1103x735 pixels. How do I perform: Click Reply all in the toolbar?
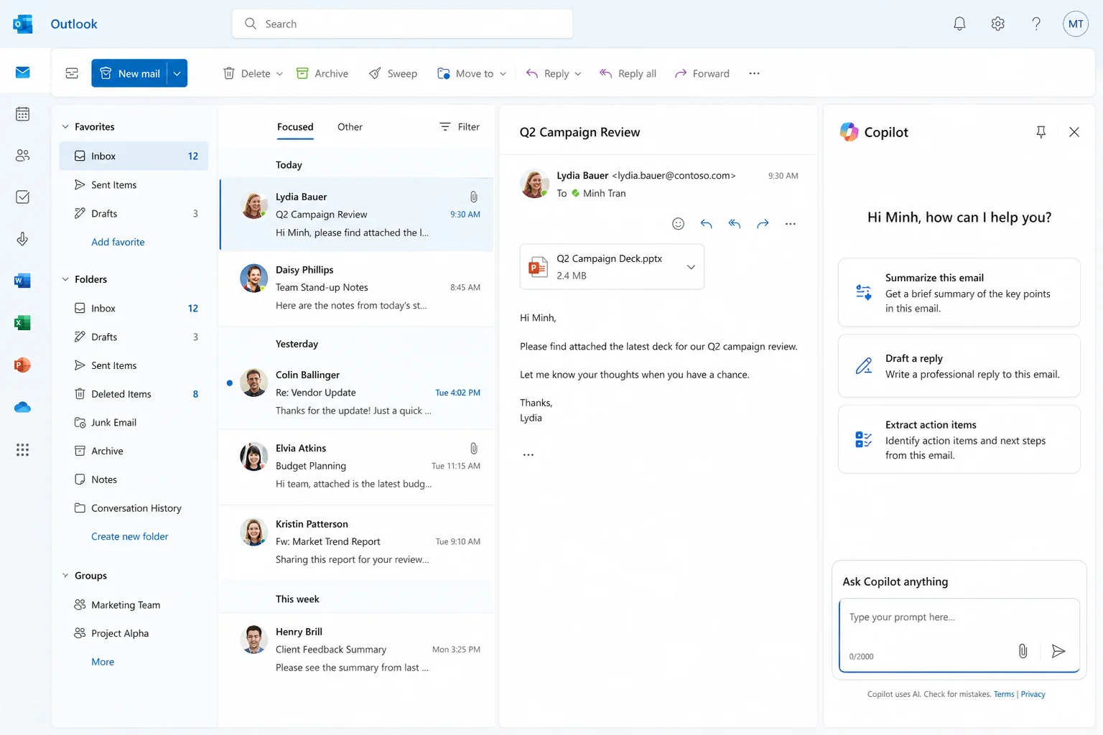coord(628,73)
